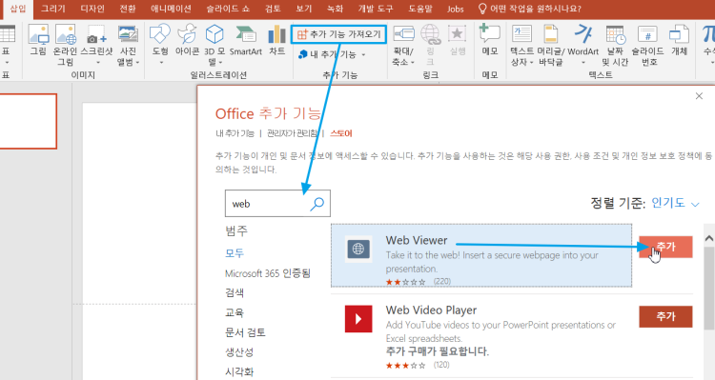Switch to the 그리기 tab

click(52, 9)
